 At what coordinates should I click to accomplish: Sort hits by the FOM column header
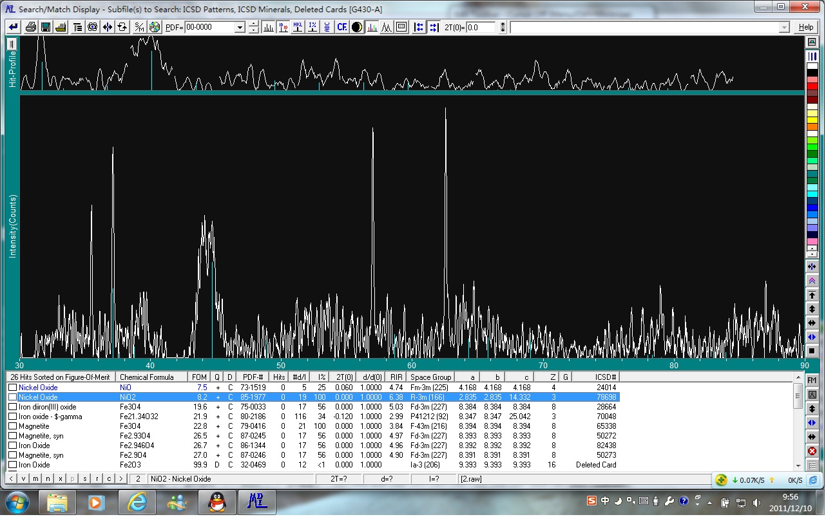199,377
